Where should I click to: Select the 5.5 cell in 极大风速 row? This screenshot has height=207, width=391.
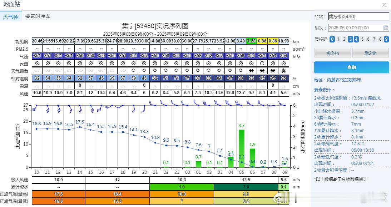pos(283,180)
